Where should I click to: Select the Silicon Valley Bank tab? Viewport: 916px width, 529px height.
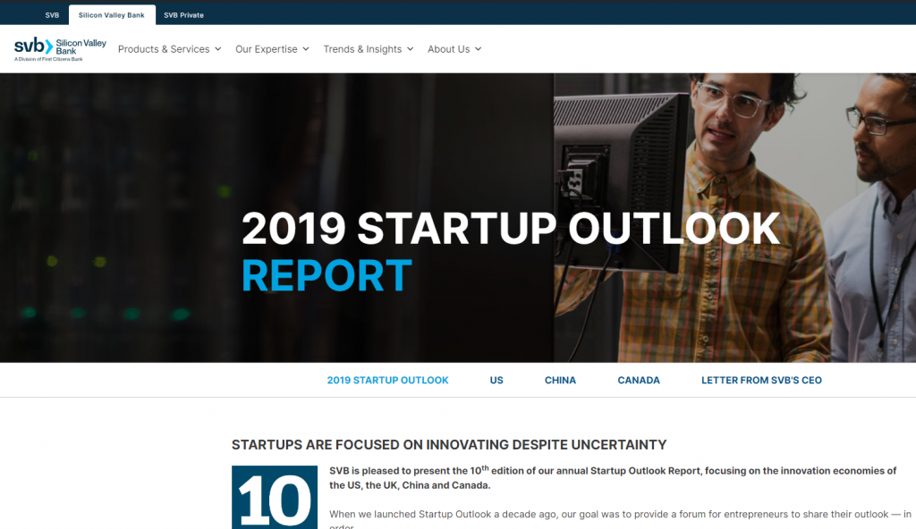[x=111, y=15]
